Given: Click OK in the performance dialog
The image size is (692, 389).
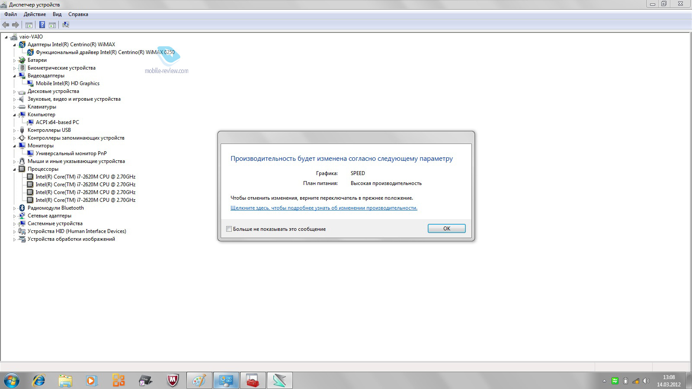Looking at the screenshot, I should point(447,229).
